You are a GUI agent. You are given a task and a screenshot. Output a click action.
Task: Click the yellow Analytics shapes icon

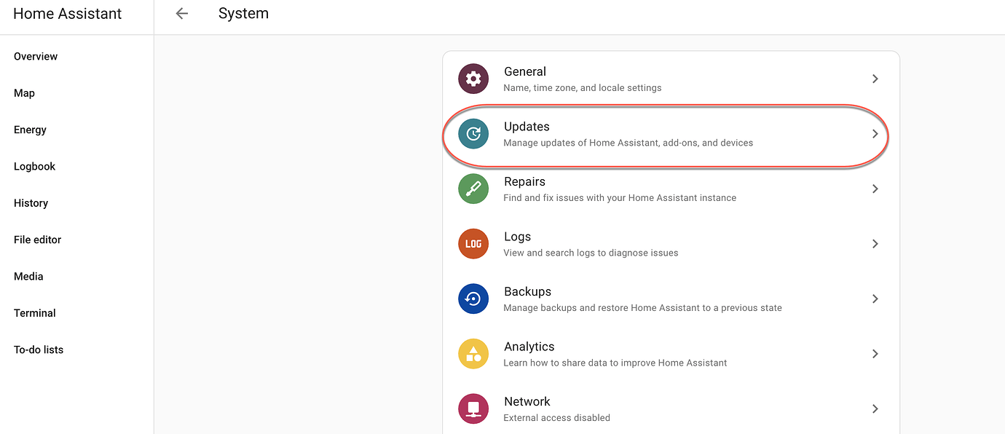coord(473,354)
